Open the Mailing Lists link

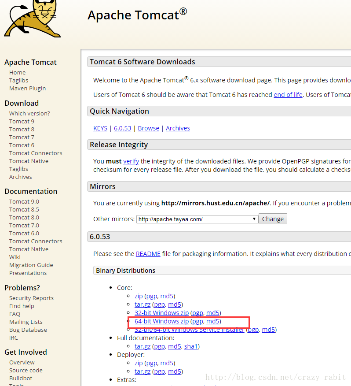[26, 322]
